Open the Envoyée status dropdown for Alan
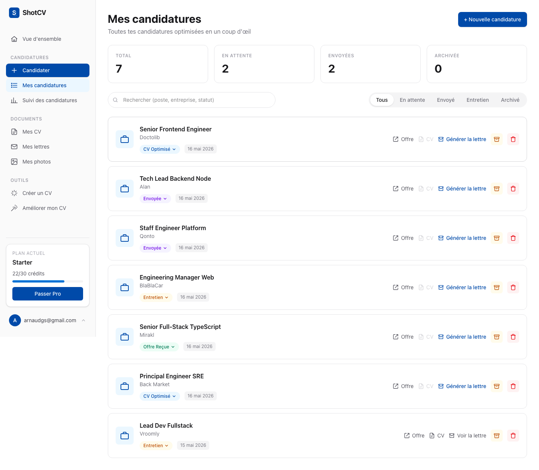 pos(155,199)
